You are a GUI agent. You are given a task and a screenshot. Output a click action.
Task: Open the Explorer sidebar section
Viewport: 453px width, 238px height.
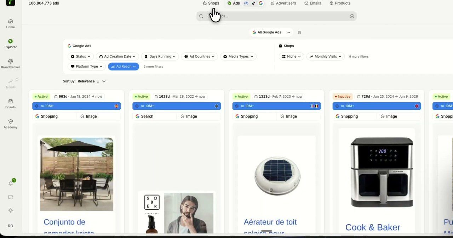tap(11, 44)
